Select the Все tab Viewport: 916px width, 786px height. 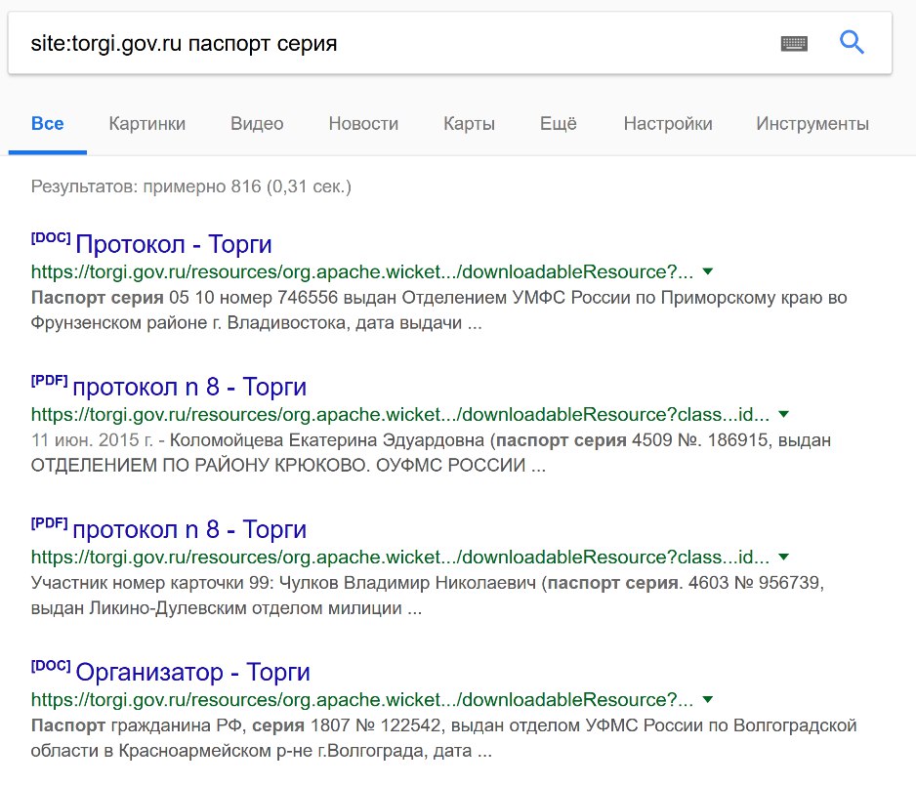(47, 124)
